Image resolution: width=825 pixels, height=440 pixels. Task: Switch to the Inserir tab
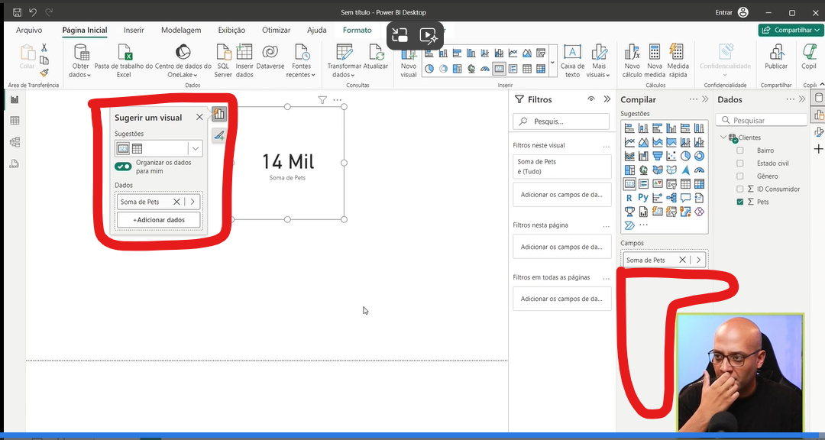point(134,30)
